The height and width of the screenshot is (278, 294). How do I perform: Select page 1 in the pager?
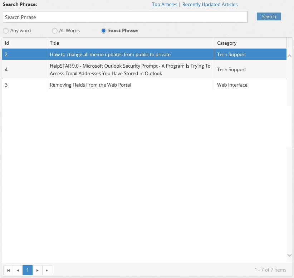tap(28, 270)
